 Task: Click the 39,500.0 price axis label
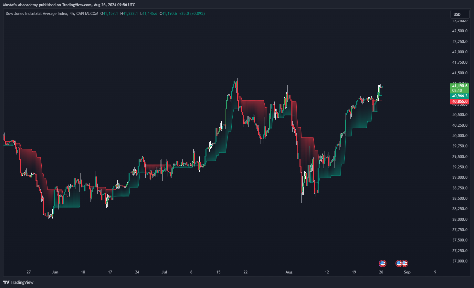click(x=460, y=157)
